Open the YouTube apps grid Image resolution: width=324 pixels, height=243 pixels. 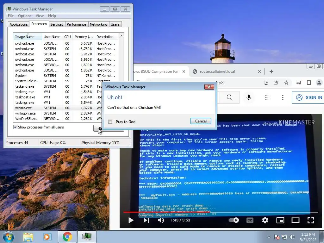click(x=268, y=97)
